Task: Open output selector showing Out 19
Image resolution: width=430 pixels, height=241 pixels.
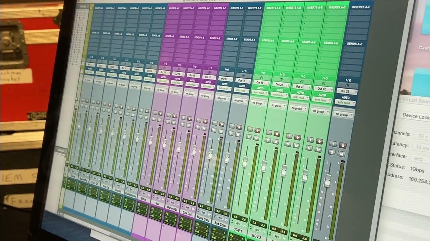Action: click(x=261, y=82)
